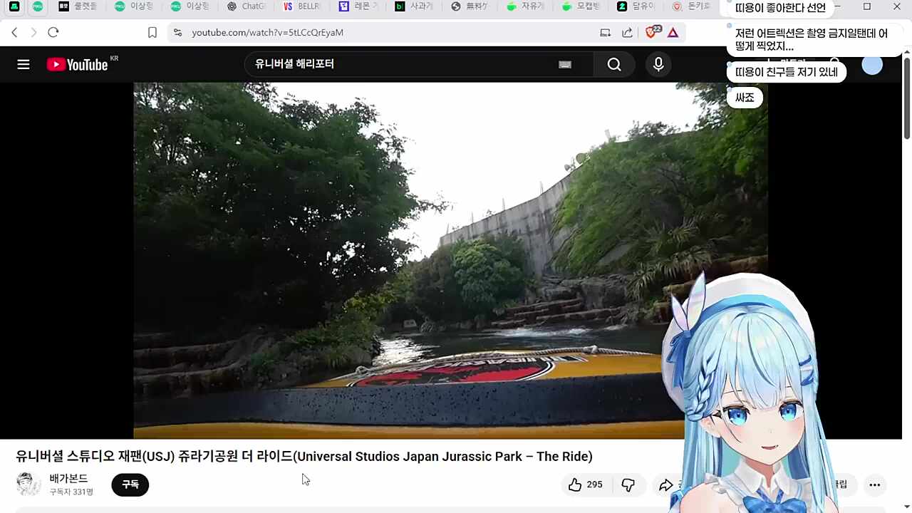Open the ad blocker extension showing badge 22
Viewport: 912px width, 513px height.
(x=651, y=32)
